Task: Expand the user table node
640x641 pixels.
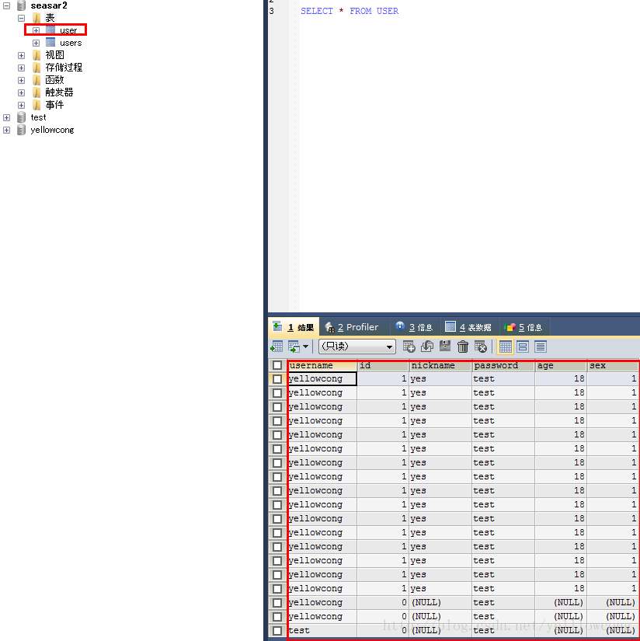Action: tap(36, 30)
